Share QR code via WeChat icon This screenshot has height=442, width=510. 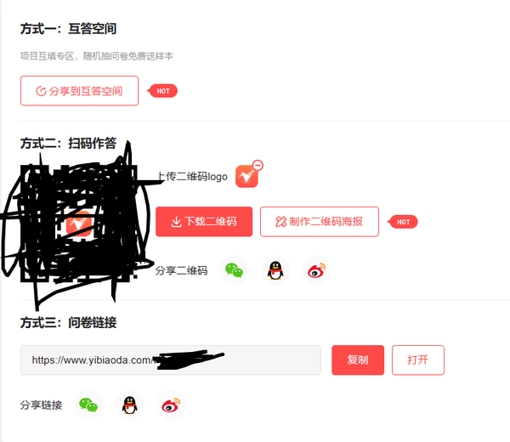coord(235,270)
